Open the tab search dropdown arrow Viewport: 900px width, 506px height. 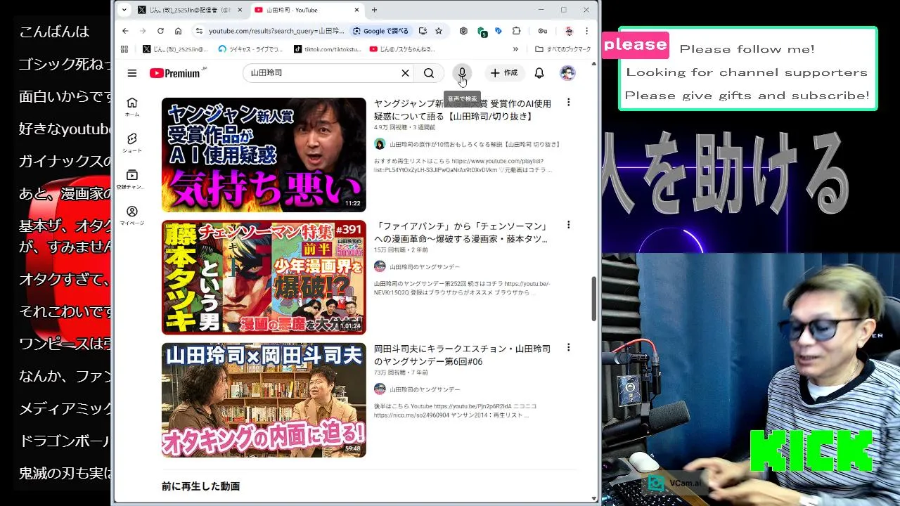[x=124, y=10]
